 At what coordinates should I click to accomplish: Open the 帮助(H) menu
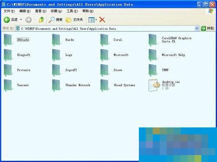tap(88, 11)
